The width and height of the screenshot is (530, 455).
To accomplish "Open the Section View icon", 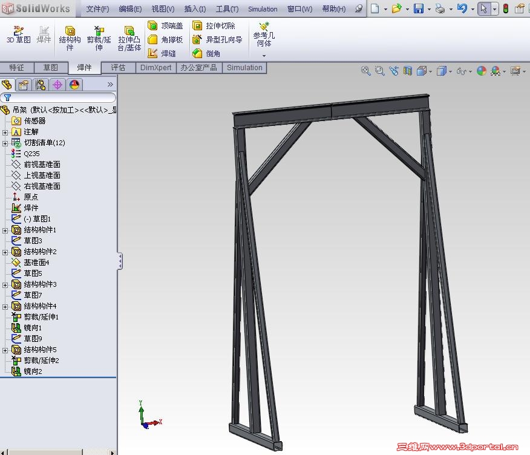I will [x=408, y=71].
